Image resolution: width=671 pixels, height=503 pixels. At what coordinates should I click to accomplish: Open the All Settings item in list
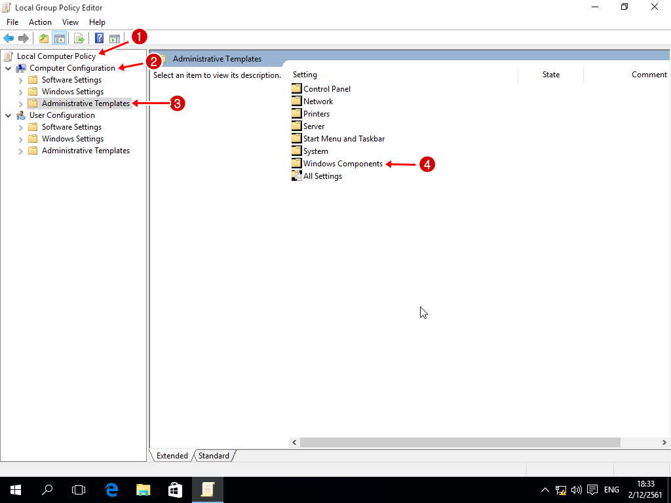(322, 176)
